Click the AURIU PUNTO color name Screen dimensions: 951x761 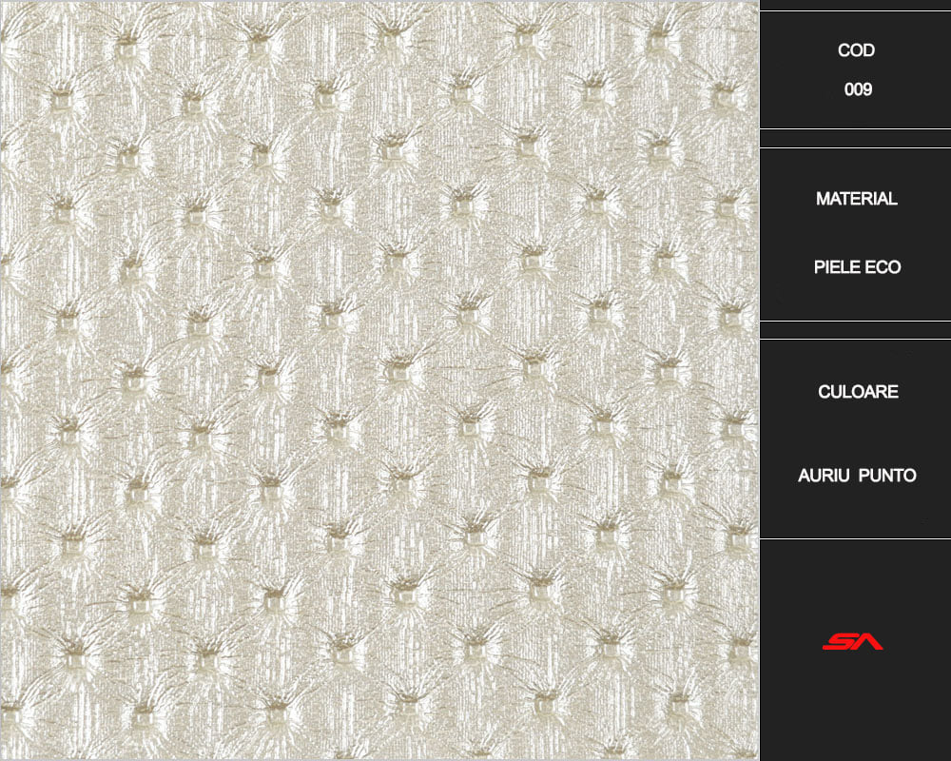pyautogui.click(x=857, y=476)
